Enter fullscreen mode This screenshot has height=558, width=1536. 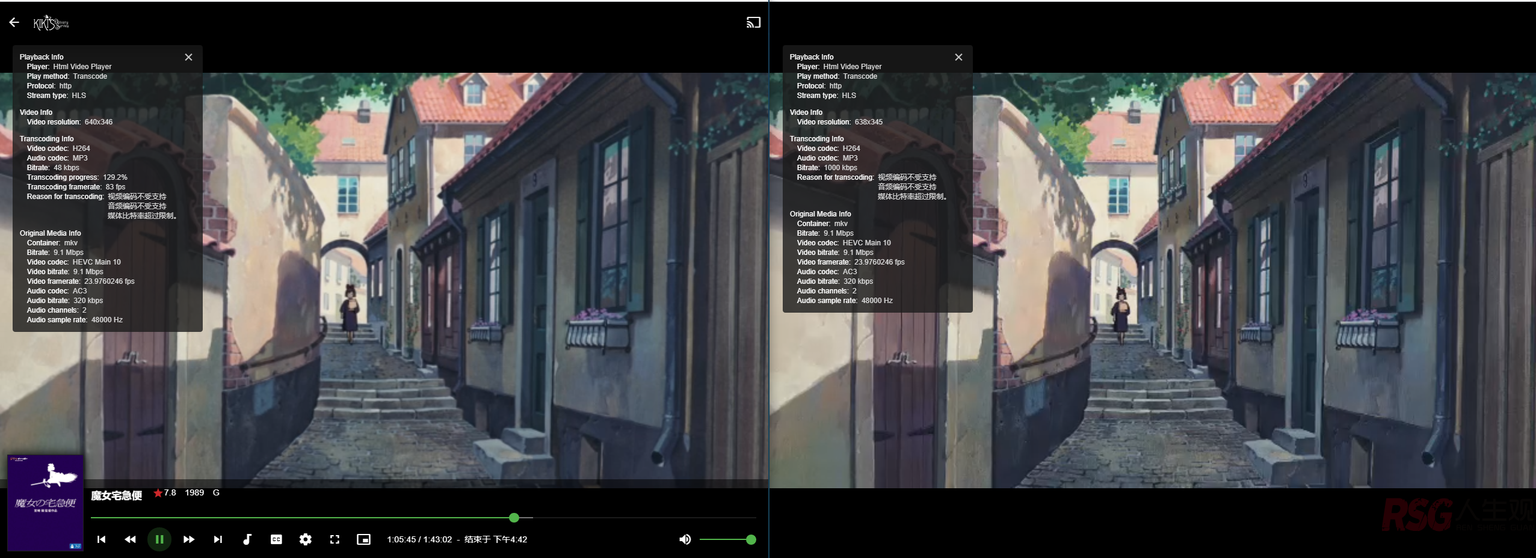335,539
